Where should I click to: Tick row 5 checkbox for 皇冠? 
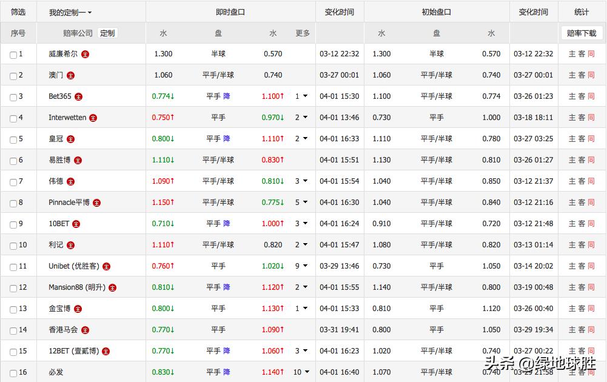tap(13, 139)
